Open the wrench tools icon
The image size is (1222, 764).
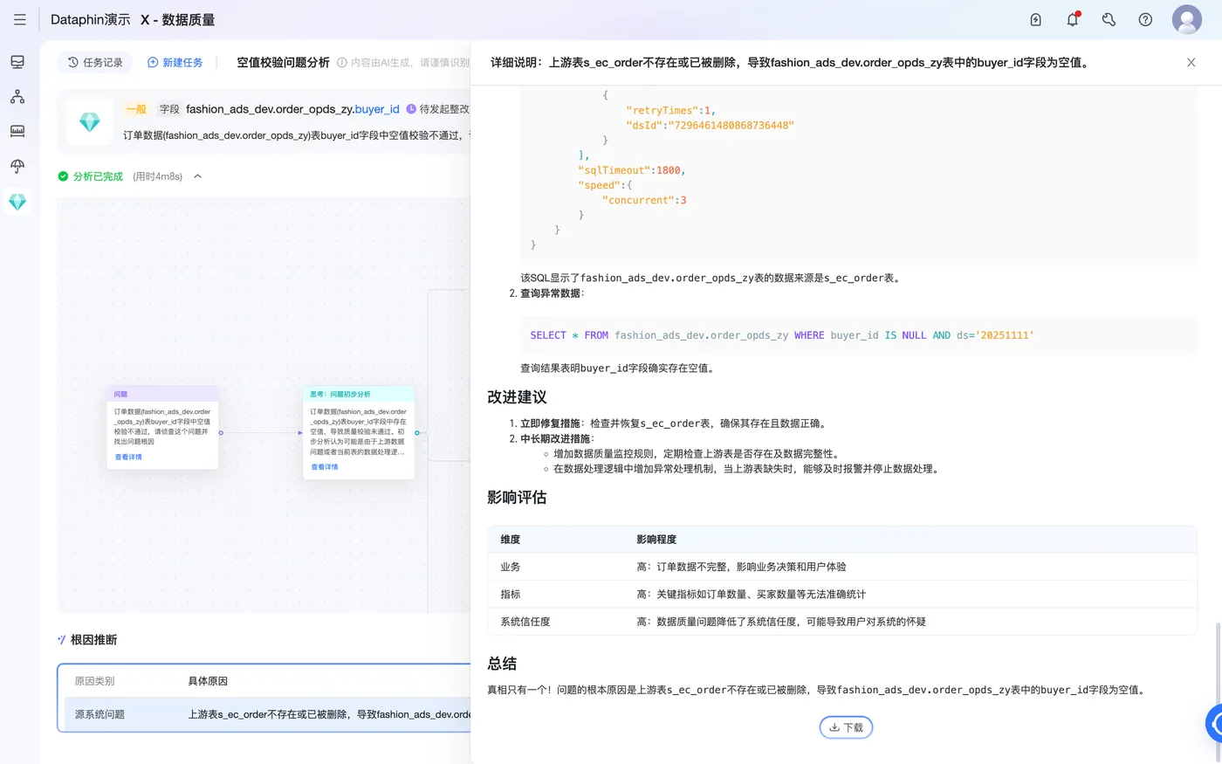(1109, 19)
